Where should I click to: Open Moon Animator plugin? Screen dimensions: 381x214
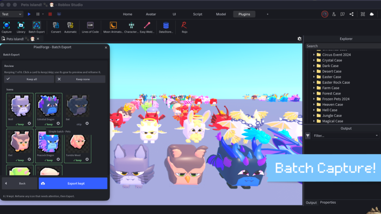(113, 27)
